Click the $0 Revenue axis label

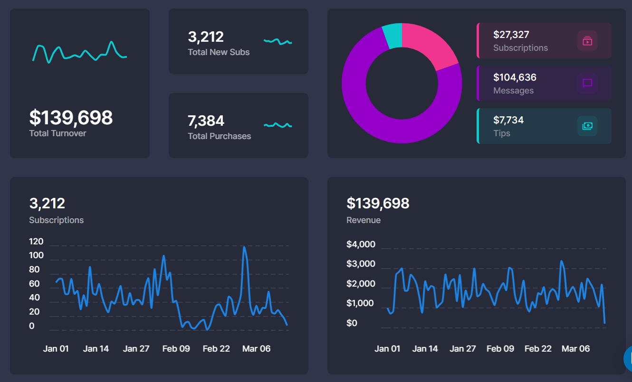point(352,323)
